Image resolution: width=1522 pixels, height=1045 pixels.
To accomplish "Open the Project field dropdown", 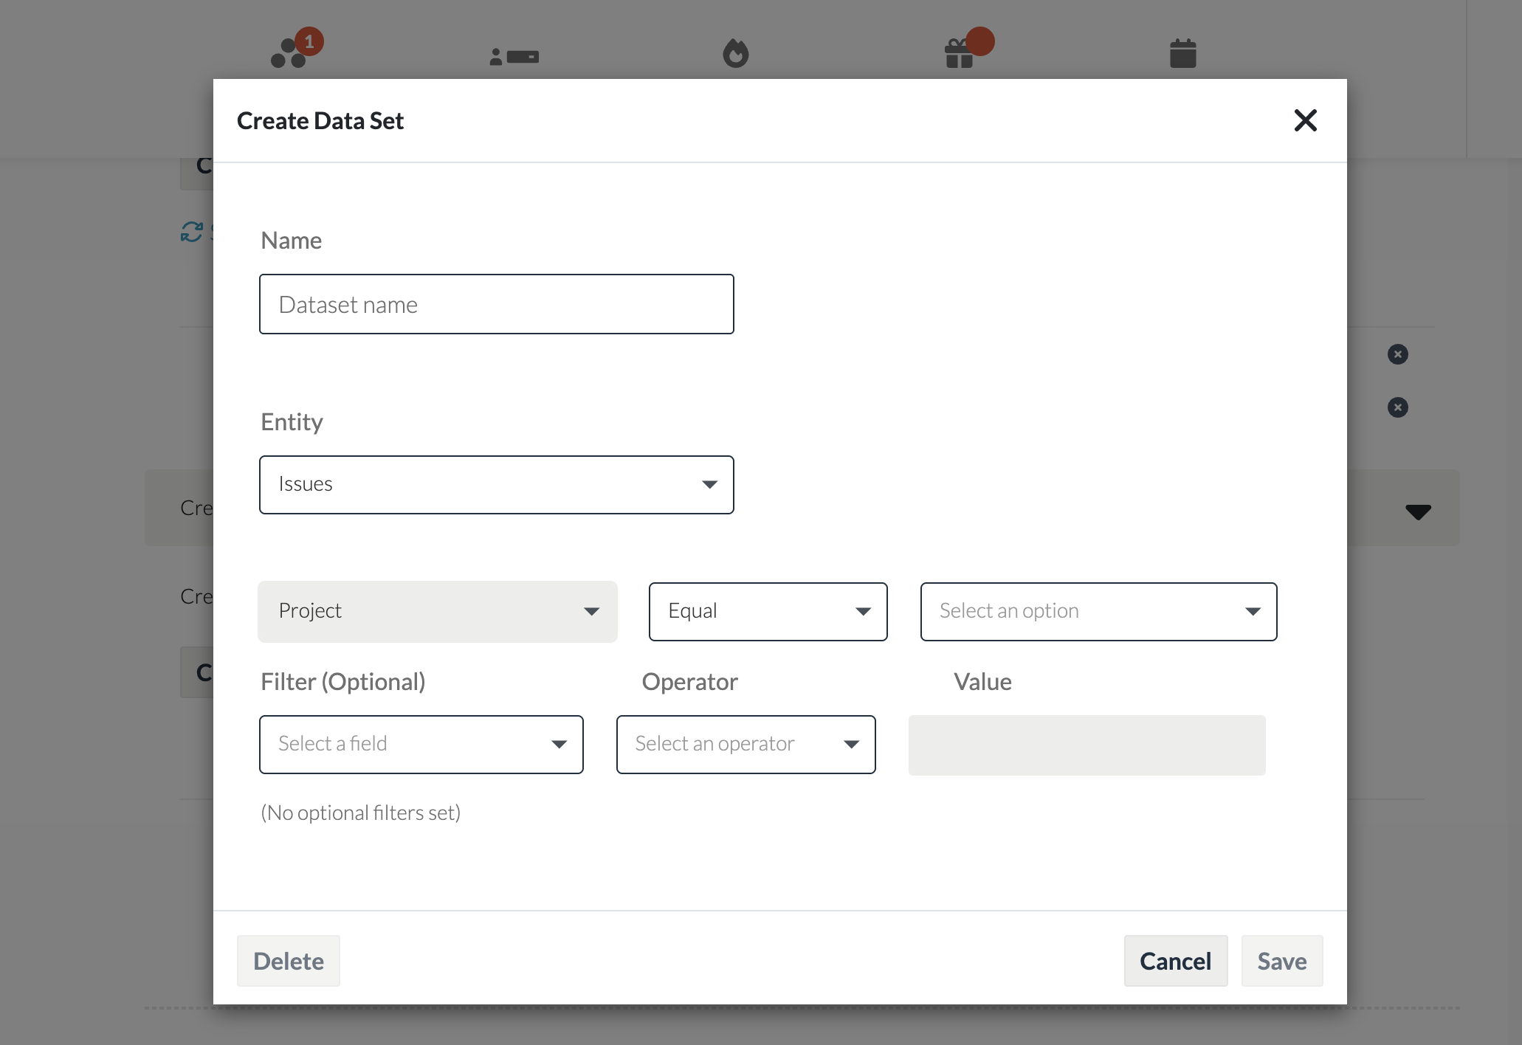I will pos(437,611).
